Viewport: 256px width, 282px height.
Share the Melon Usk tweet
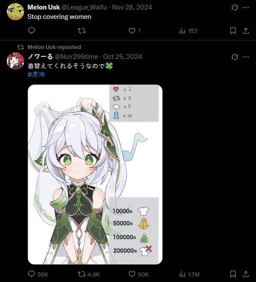click(x=246, y=31)
